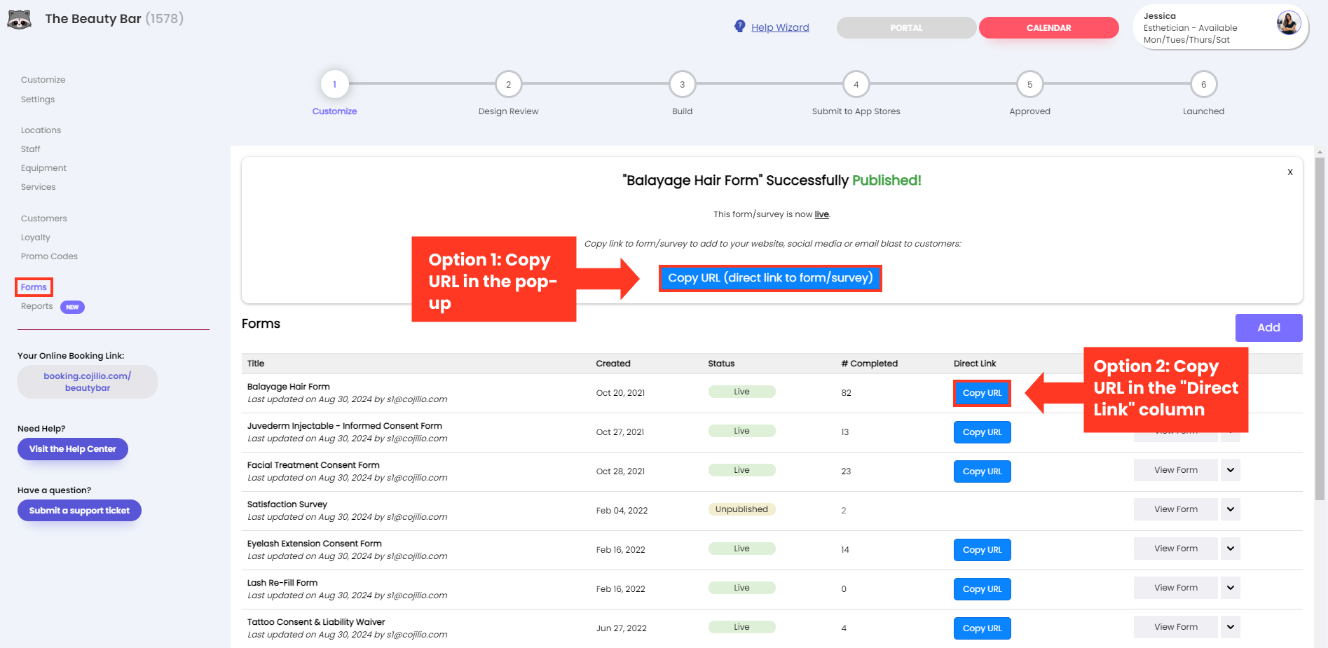1328x648 pixels.
Task: Click Copy URL direct link popup button
Action: pyautogui.click(x=770, y=278)
